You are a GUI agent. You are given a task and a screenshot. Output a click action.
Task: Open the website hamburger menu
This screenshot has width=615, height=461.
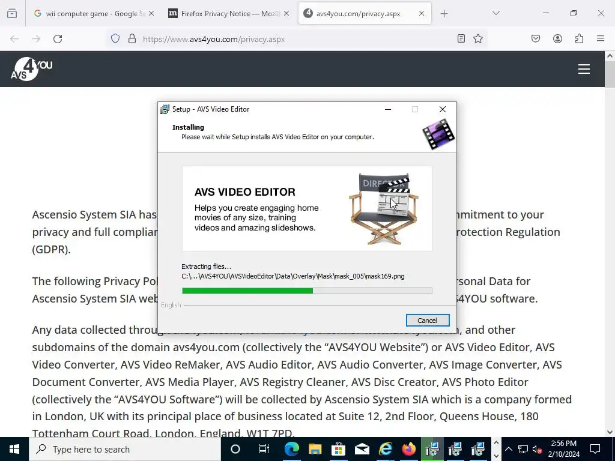(x=584, y=69)
